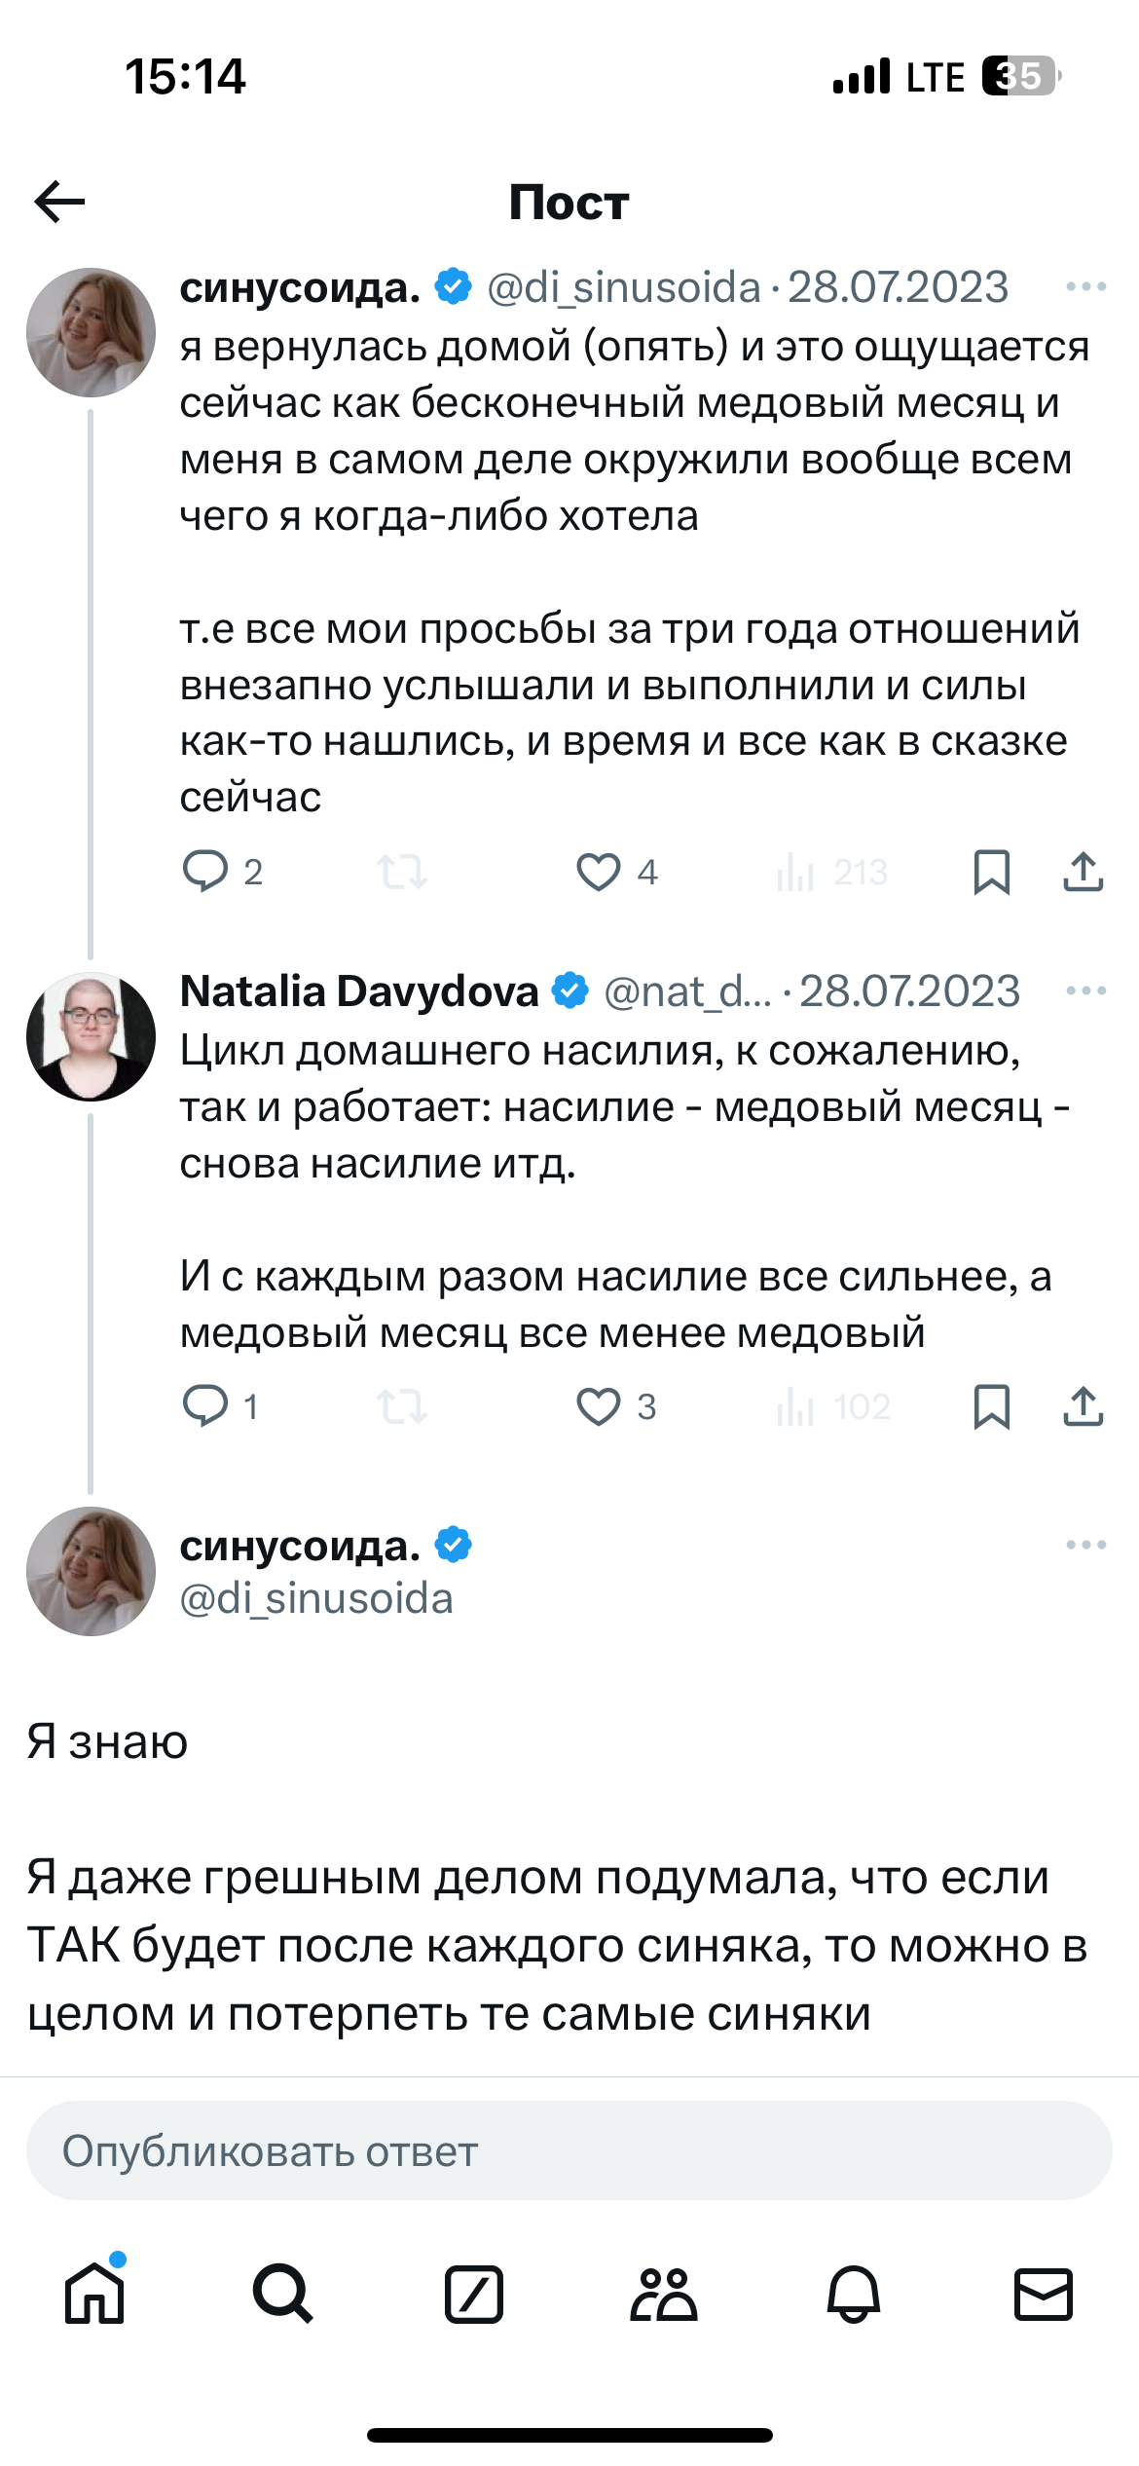Reply to синусоида's first post
Viewport: 1139px width, 2466px height.
coord(205,871)
